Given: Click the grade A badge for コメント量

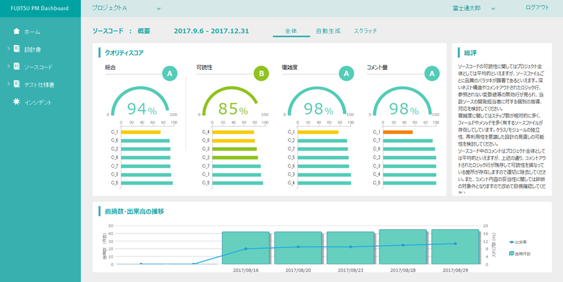Looking at the screenshot, I should pyautogui.click(x=432, y=74).
